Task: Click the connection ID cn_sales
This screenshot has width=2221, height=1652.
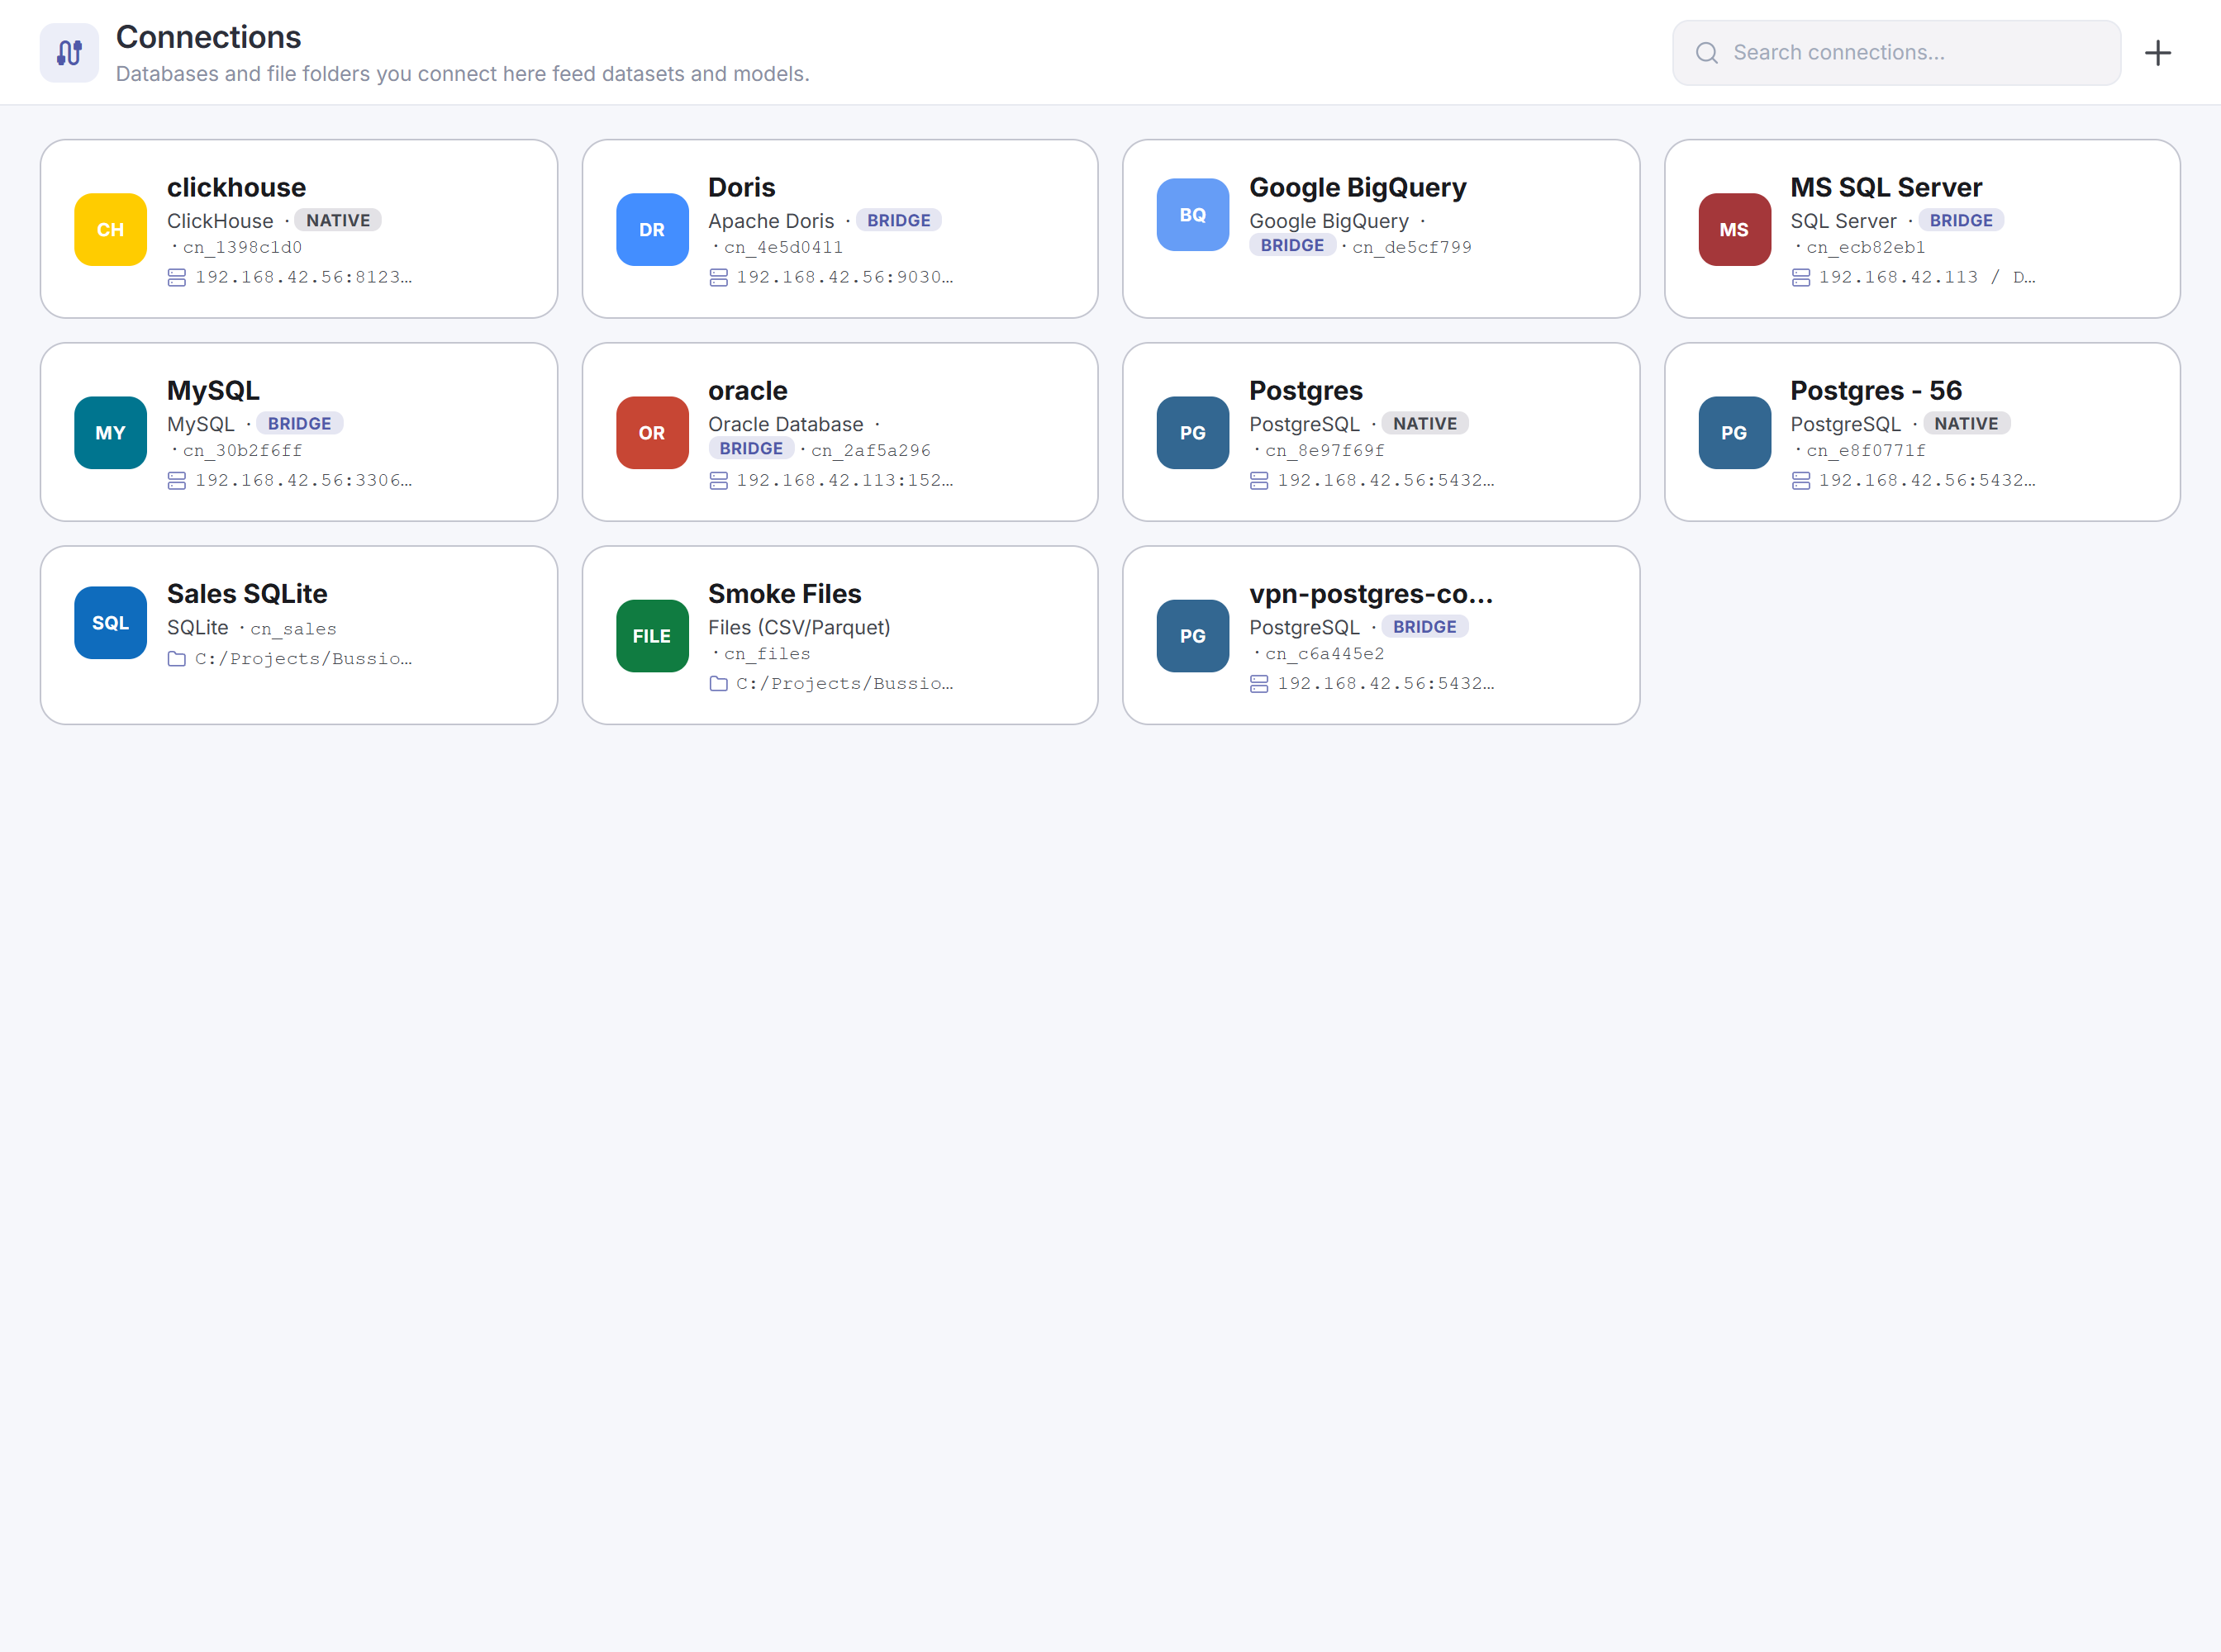Action: (x=293, y=629)
